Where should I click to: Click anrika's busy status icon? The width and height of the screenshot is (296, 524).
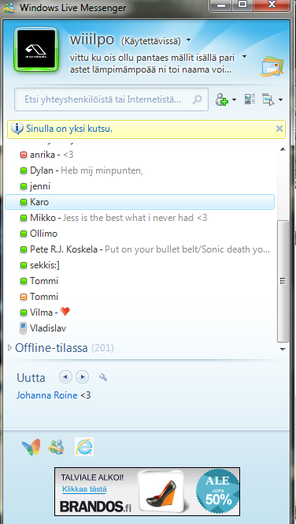24,155
